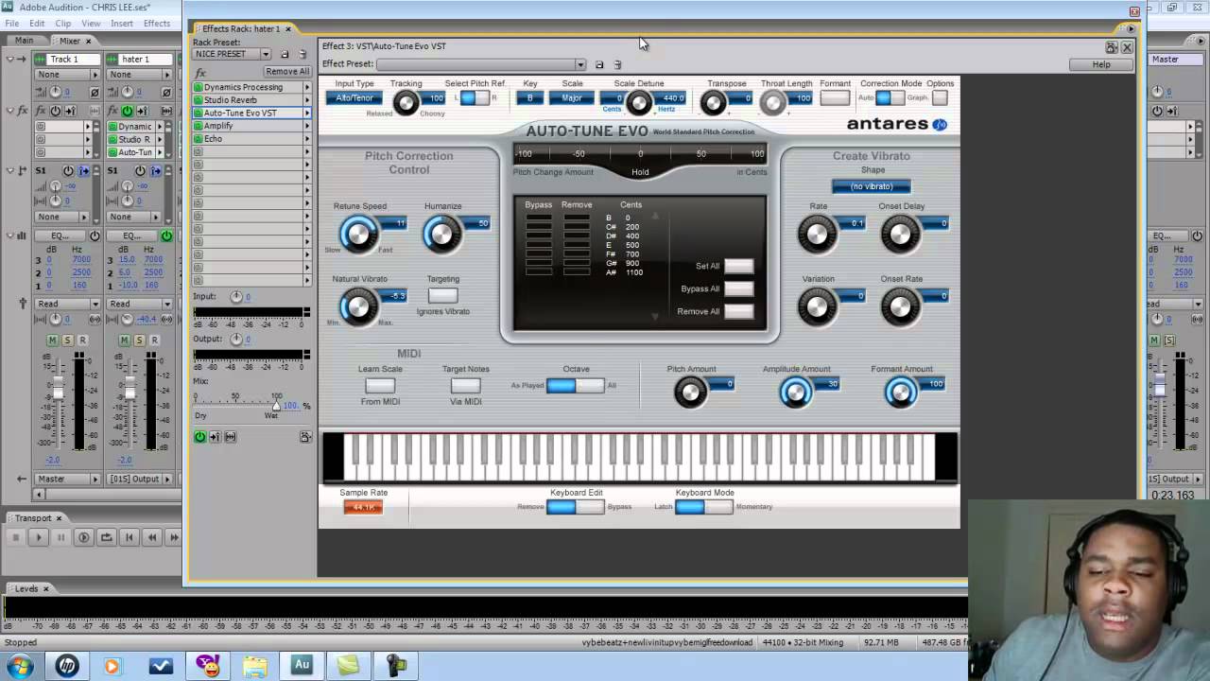Image resolution: width=1210 pixels, height=681 pixels.
Task: Toggle the Studio Reverb effect power
Action: coord(199,100)
